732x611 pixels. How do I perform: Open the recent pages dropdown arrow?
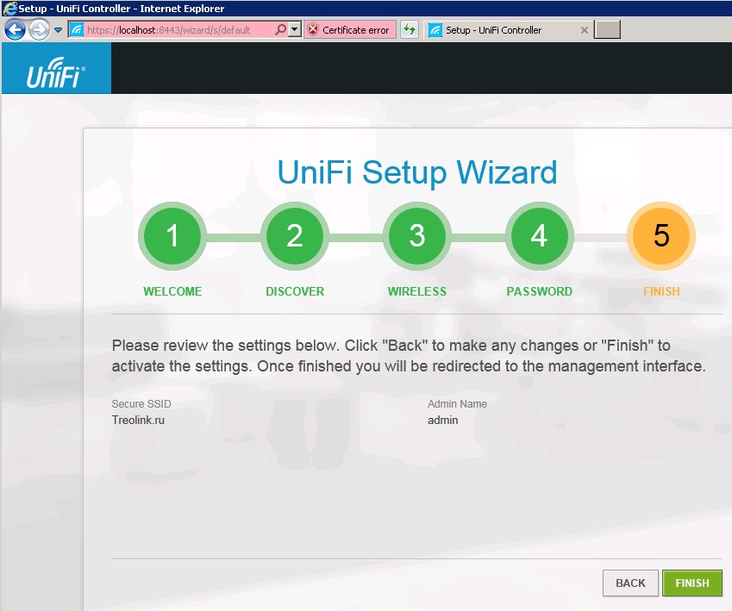(x=58, y=30)
